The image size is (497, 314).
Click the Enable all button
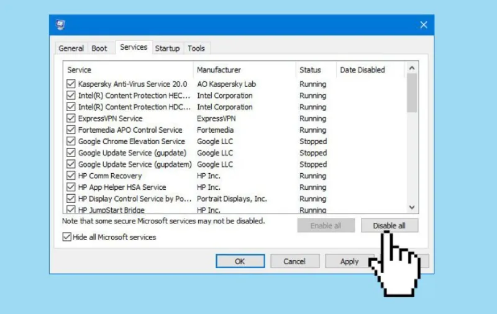pyautogui.click(x=326, y=225)
